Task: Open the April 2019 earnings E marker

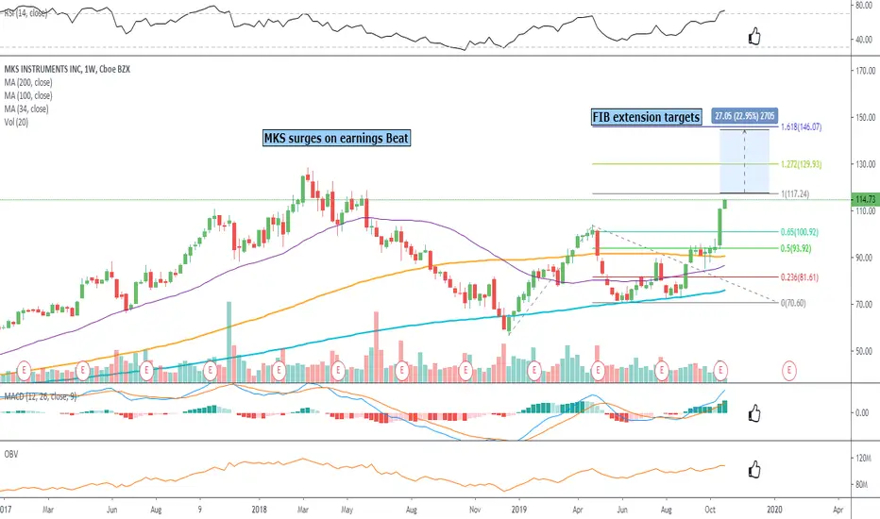Action: 598,370
